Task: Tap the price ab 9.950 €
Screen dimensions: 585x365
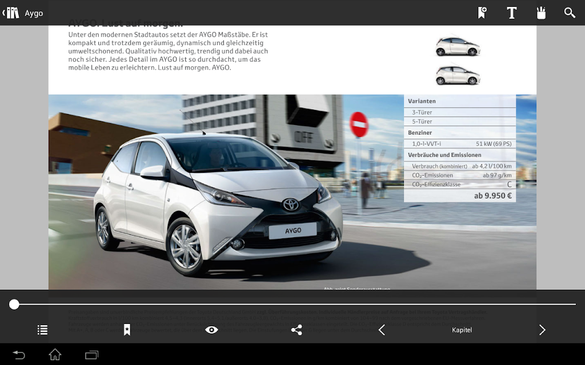Action: [492, 196]
